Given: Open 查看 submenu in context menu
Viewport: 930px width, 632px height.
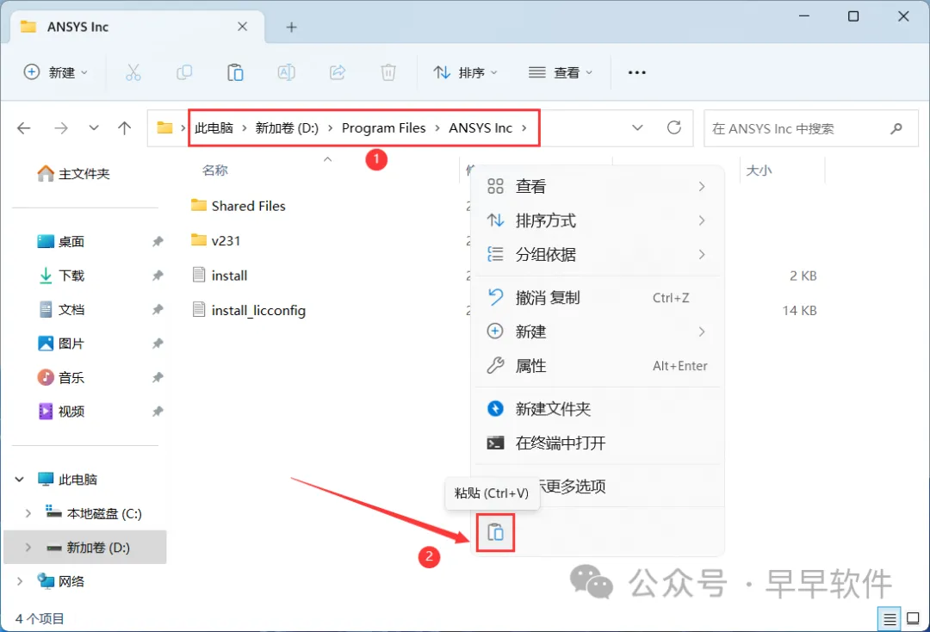Looking at the screenshot, I should (598, 187).
